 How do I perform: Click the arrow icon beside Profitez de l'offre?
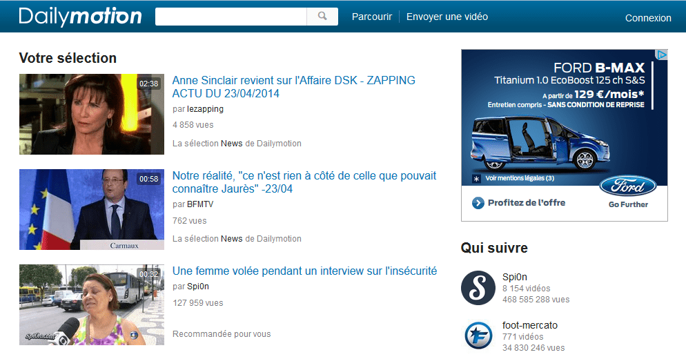point(478,203)
